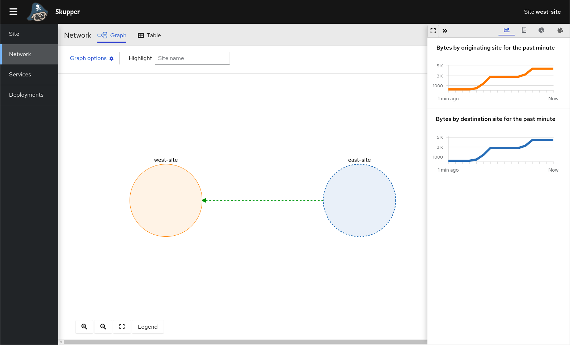Click the Skupper pirate logo

tap(38, 12)
